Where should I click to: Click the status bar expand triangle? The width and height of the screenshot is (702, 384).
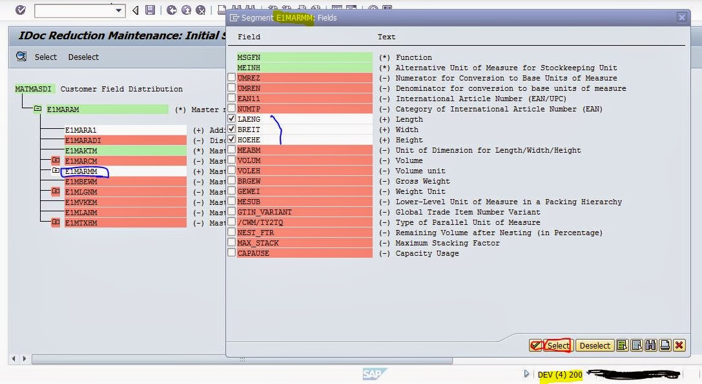pos(526,374)
